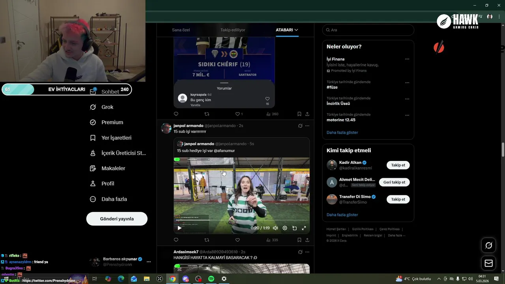Click Grok icon on Ardasimsek7 post
Image resolution: width=505 pixels, height=284 pixels.
pyautogui.click(x=300, y=252)
